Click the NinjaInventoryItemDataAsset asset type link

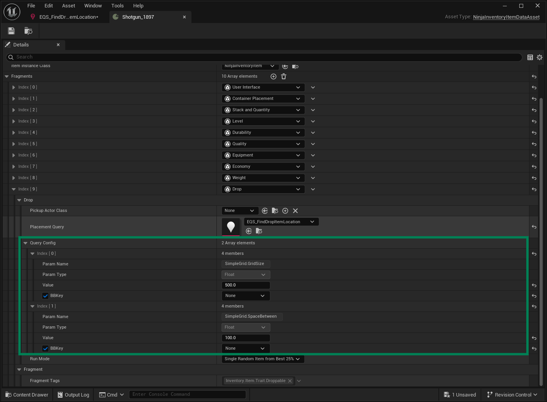click(x=506, y=17)
